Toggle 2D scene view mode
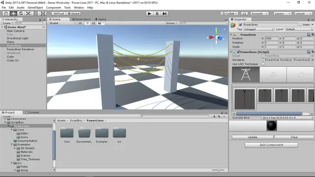This screenshot has height=177, width=315. pos(80,23)
